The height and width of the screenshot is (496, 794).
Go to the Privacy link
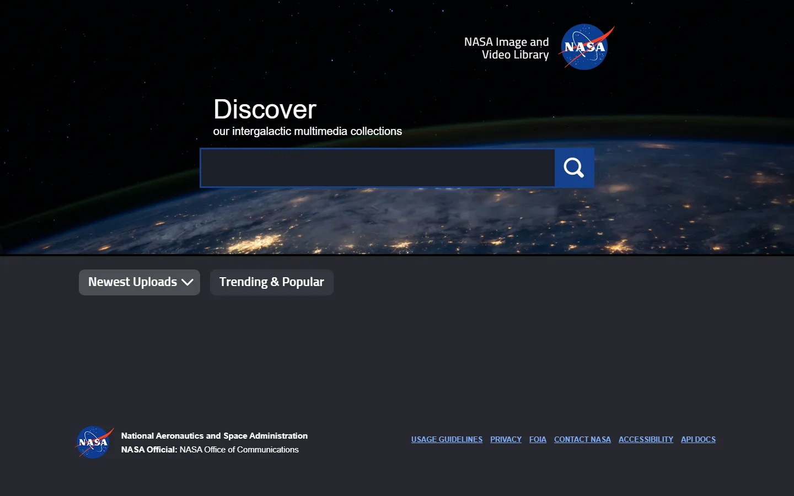click(506, 439)
